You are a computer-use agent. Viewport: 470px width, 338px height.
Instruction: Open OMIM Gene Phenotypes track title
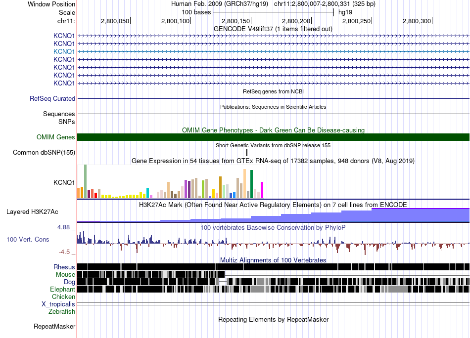[273, 130]
